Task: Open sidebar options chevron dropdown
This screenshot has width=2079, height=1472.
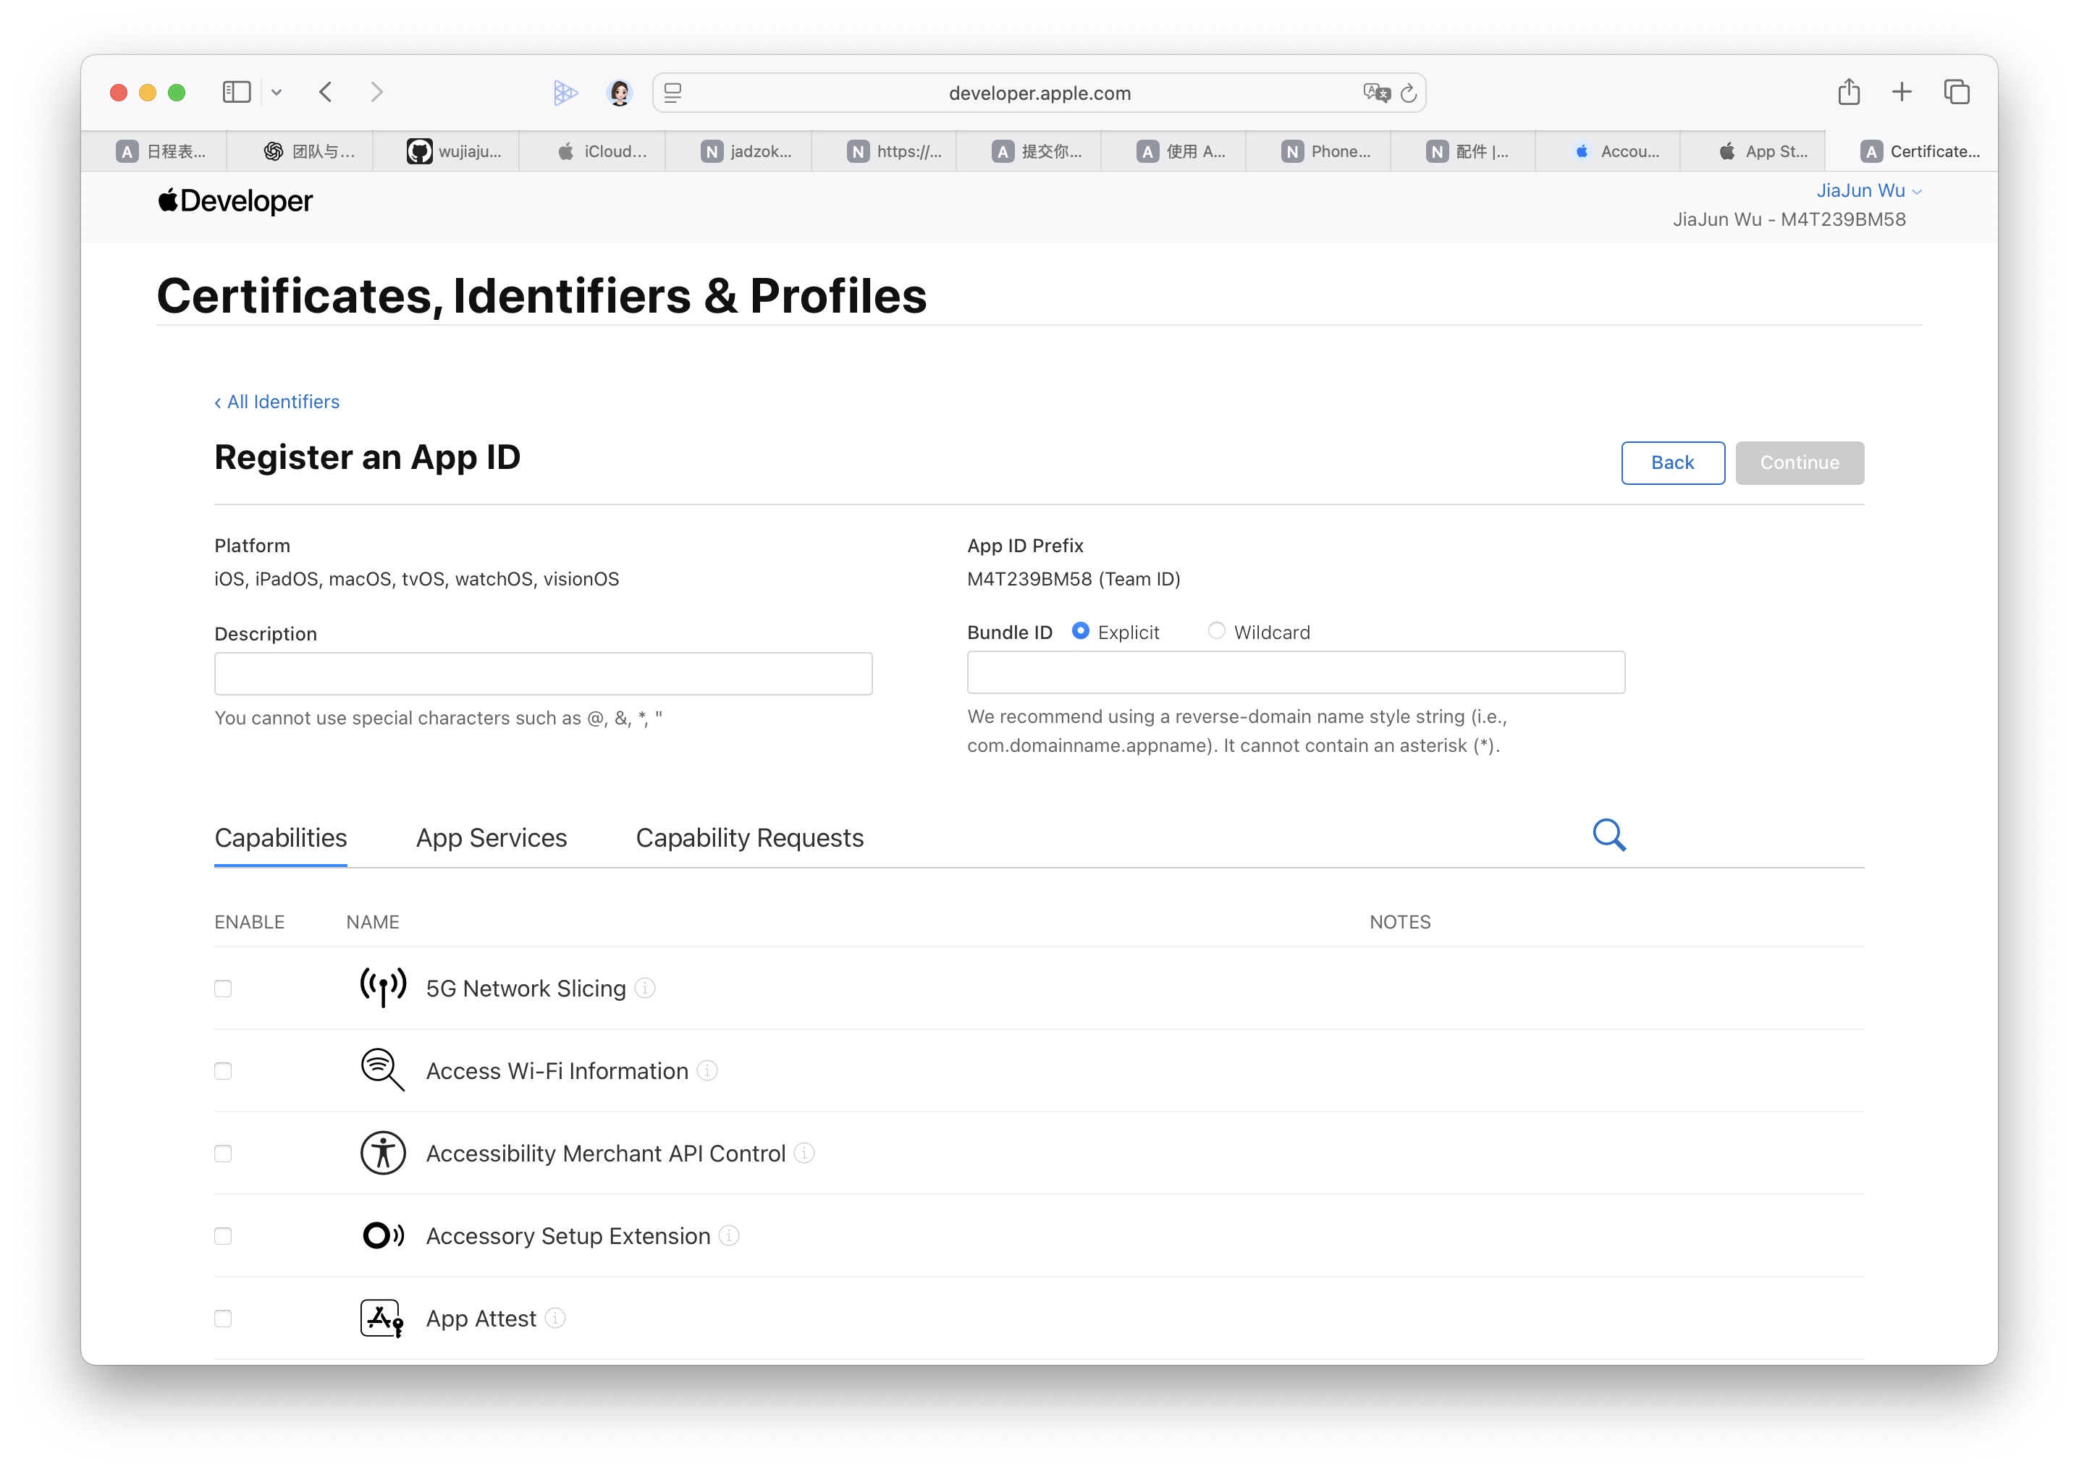Action: (277, 91)
